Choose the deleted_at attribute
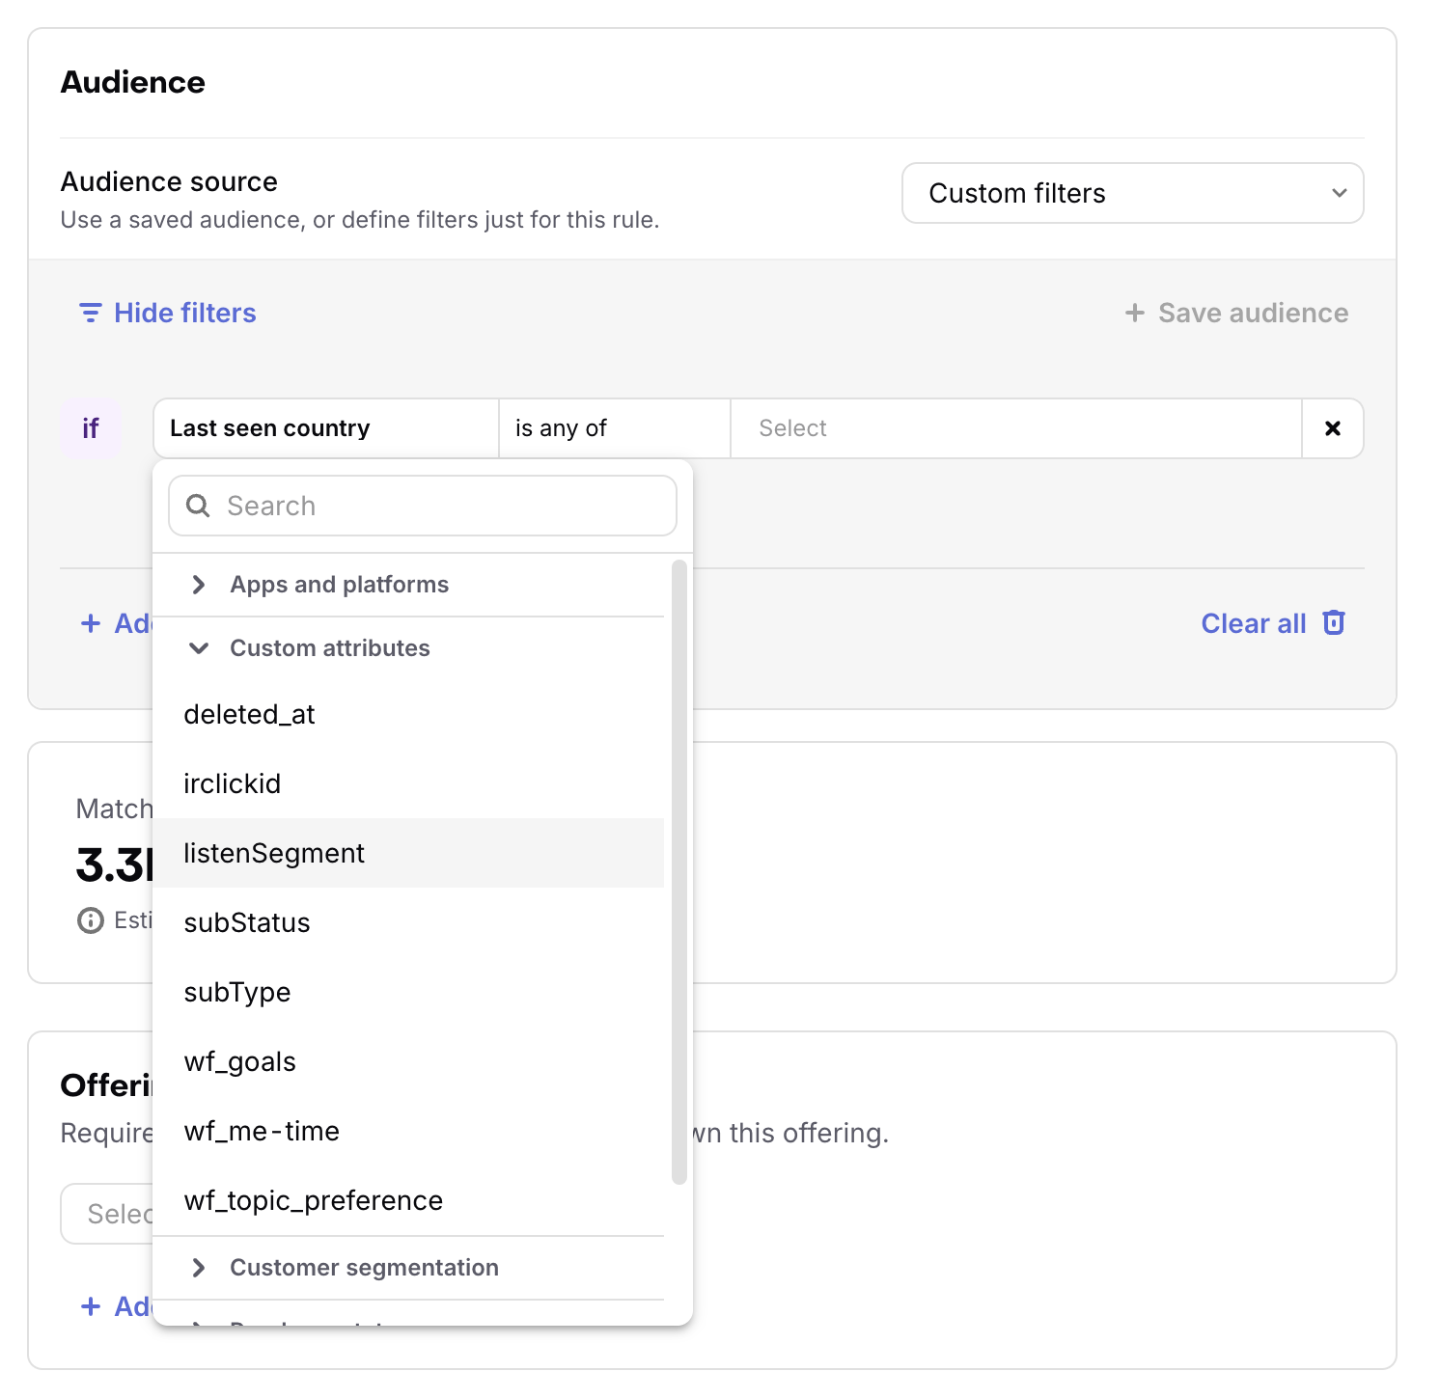This screenshot has width=1440, height=1399. click(408, 714)
